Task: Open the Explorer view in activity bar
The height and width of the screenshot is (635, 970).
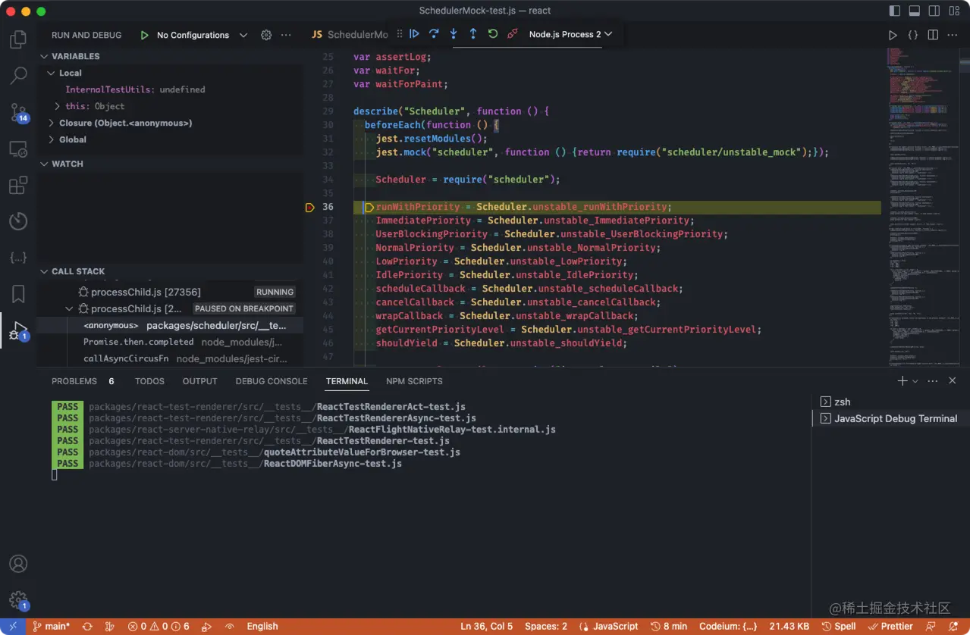Action: tap(18, 39)
